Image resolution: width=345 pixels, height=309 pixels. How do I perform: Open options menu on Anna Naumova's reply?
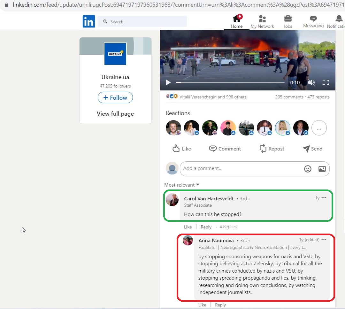[x=324, y=240]
